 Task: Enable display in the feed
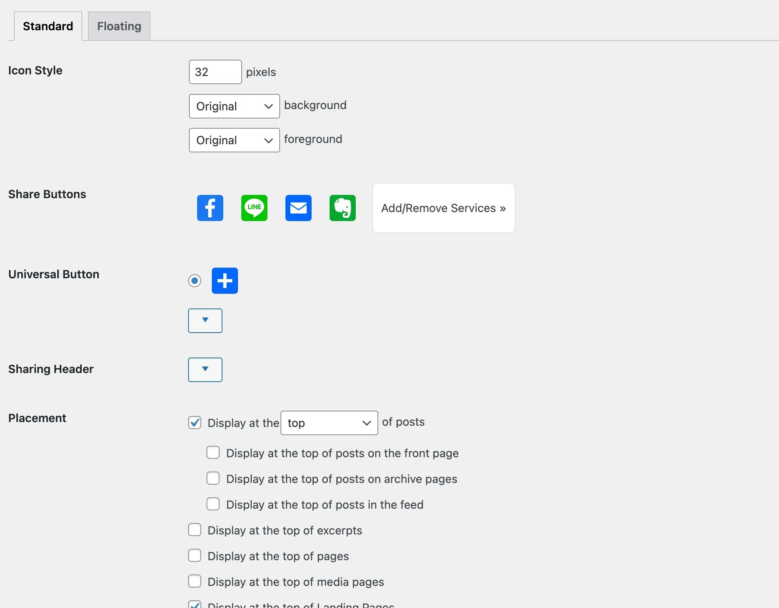[x=213, y=504]
